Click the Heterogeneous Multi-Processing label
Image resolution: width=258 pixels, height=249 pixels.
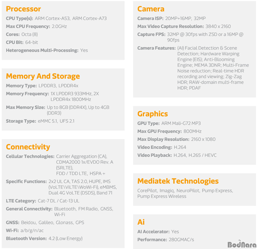tap(42, 50)
